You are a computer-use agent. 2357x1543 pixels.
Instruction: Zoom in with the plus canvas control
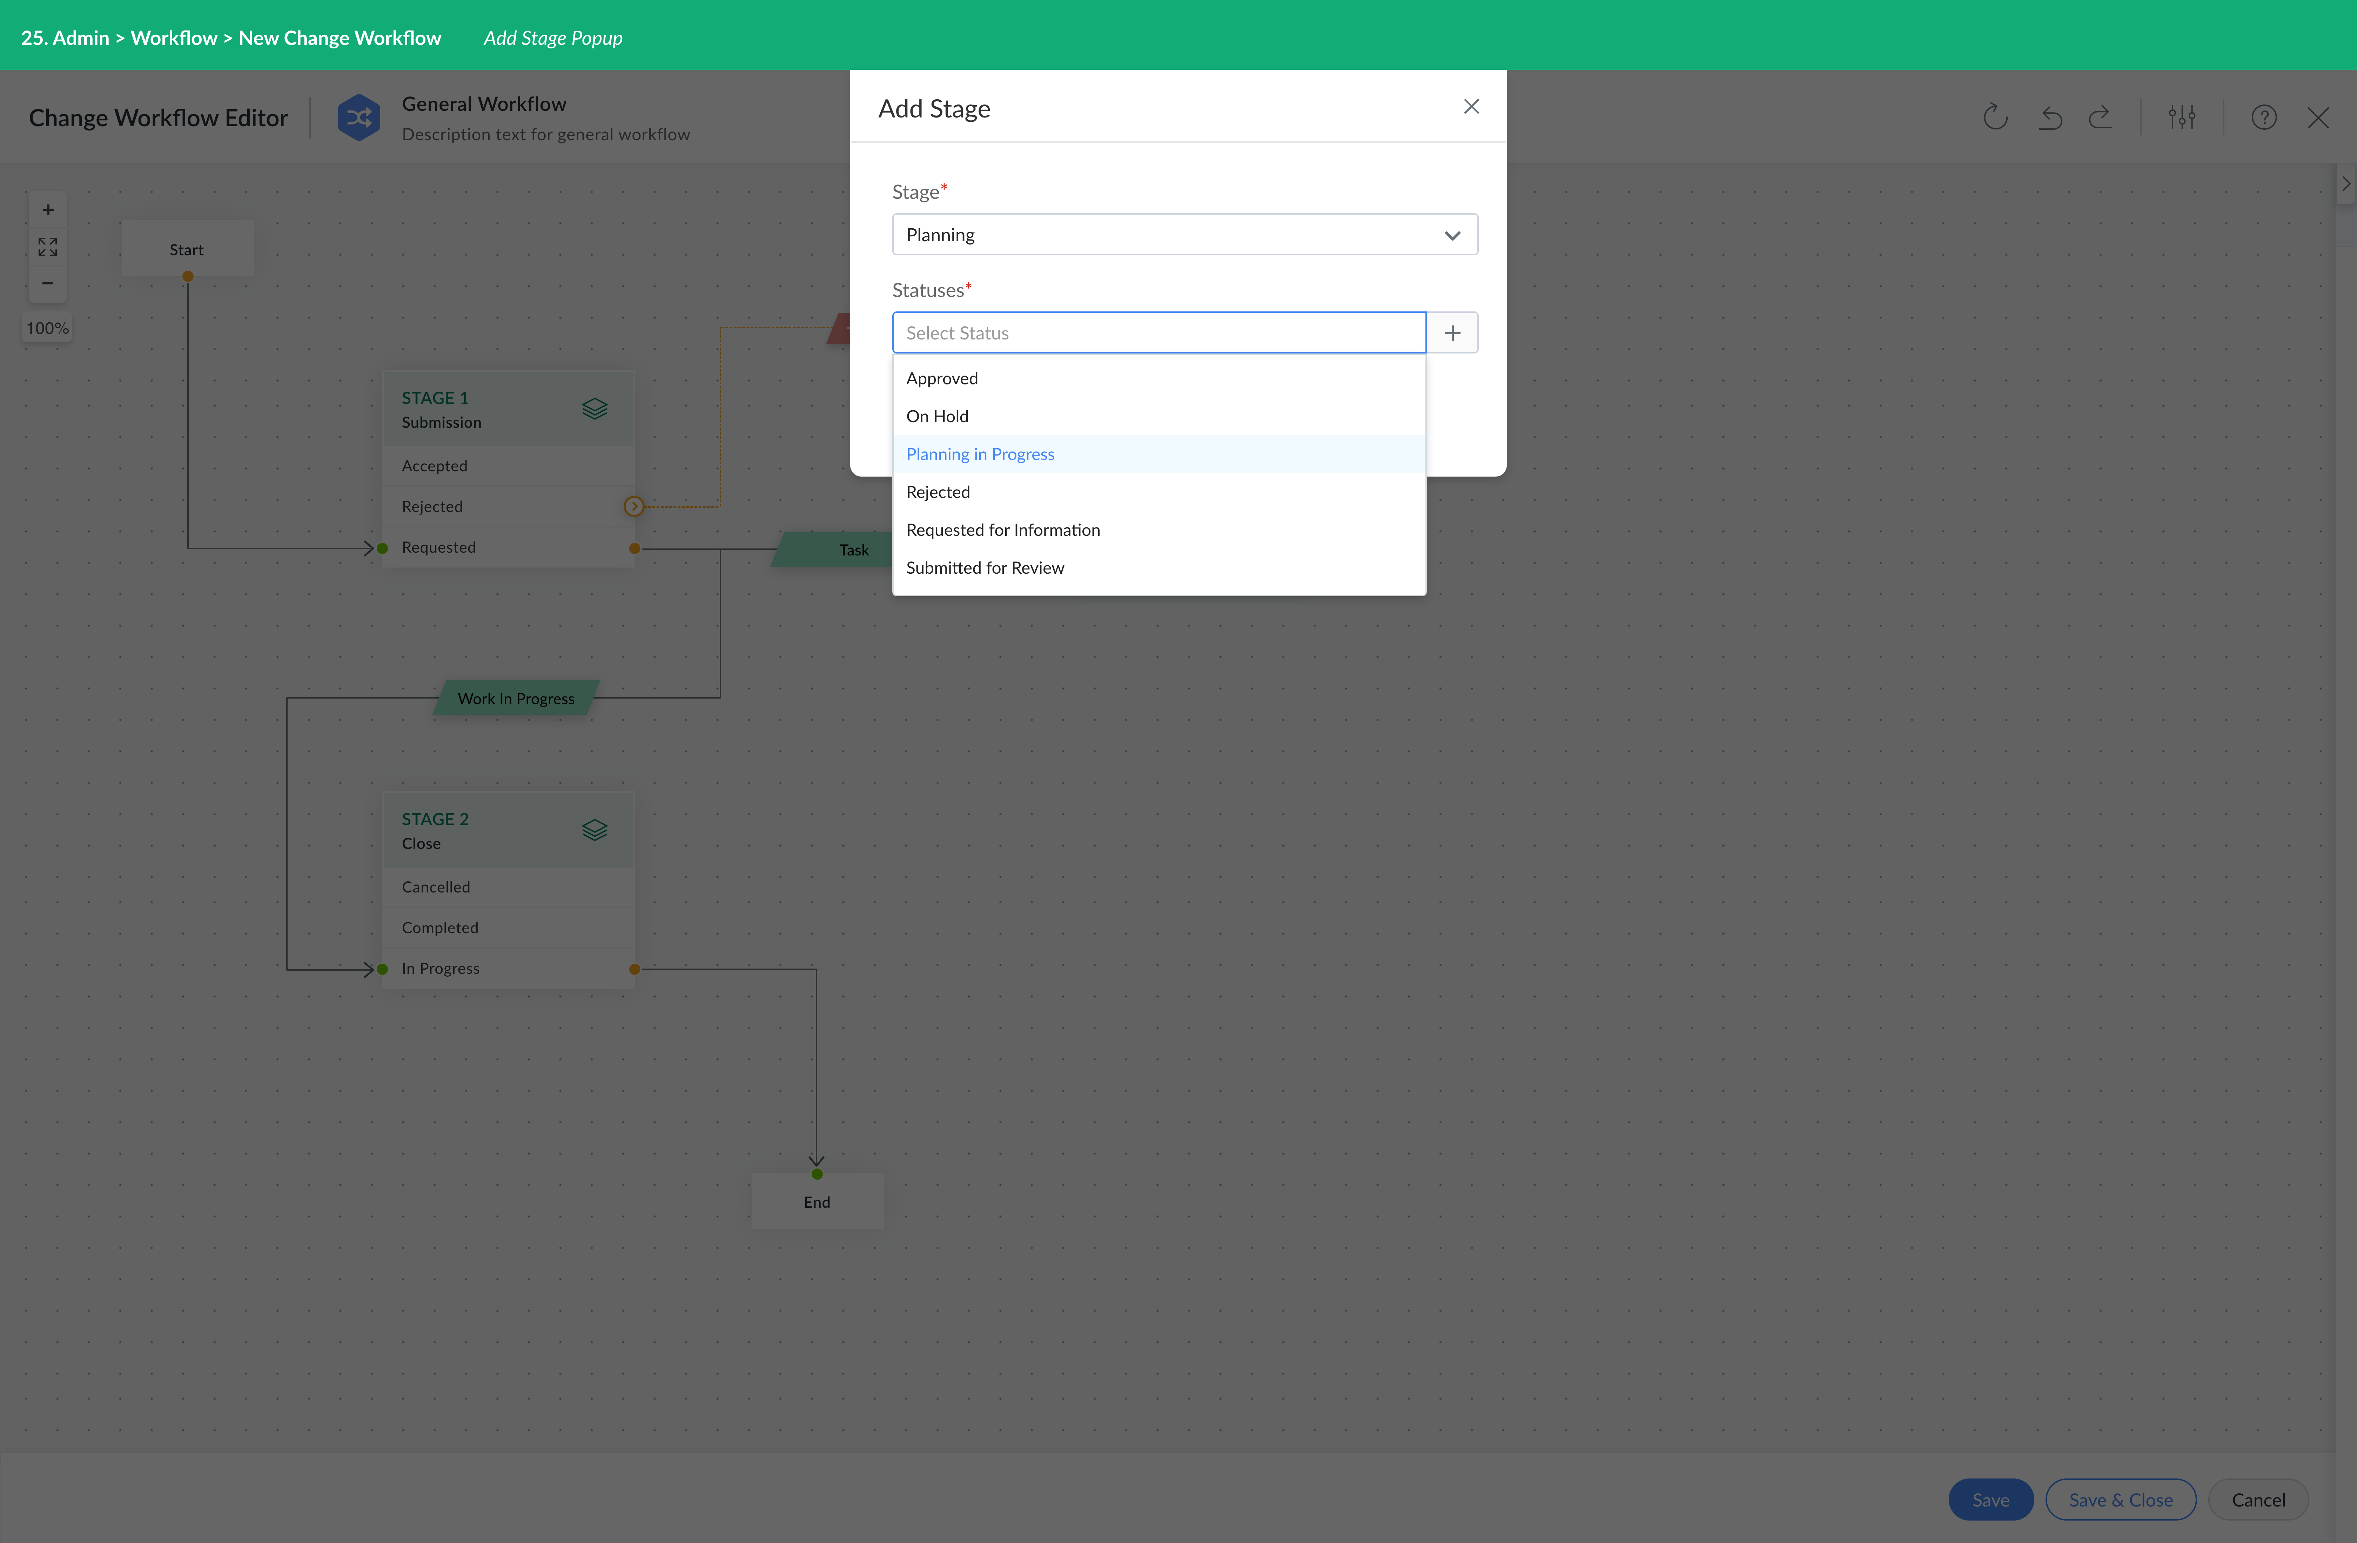click(48, 210)
